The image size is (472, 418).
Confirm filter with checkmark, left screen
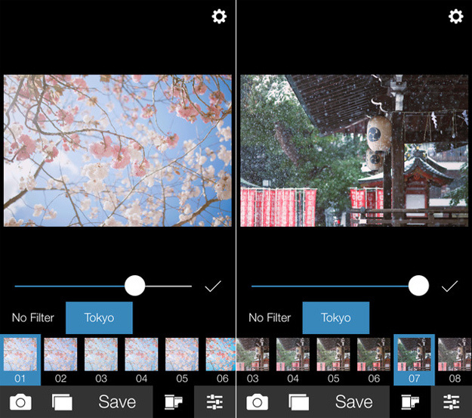[213, 286]
